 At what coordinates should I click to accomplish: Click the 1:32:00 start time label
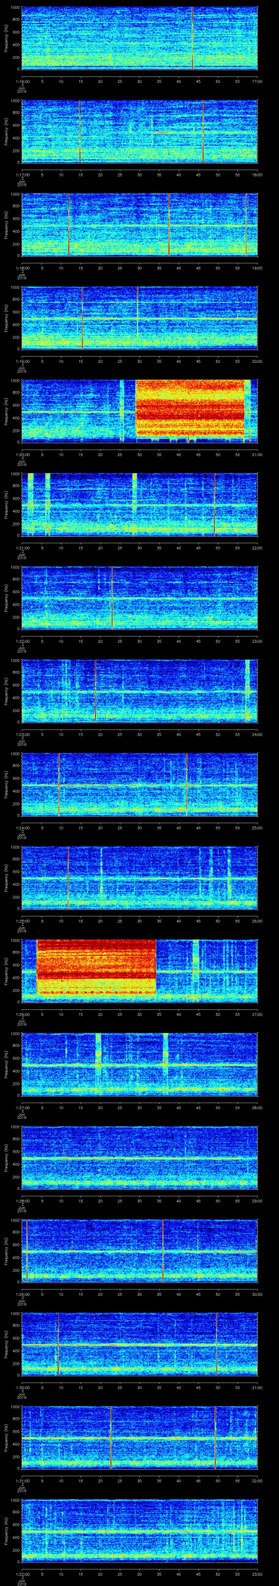[22, 1574]
